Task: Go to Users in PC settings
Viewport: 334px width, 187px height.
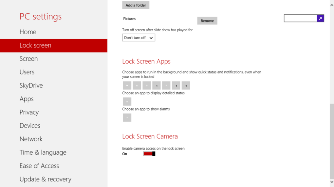Action: tap(27, 72)
